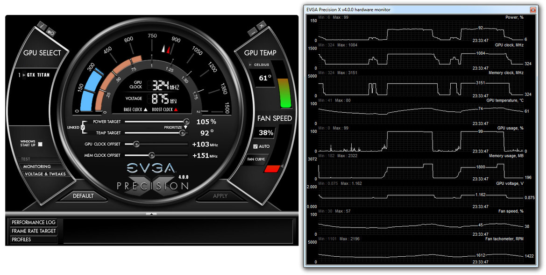
Task: Click the Fan tachometer RPM graph
Action: pos(421,252)
